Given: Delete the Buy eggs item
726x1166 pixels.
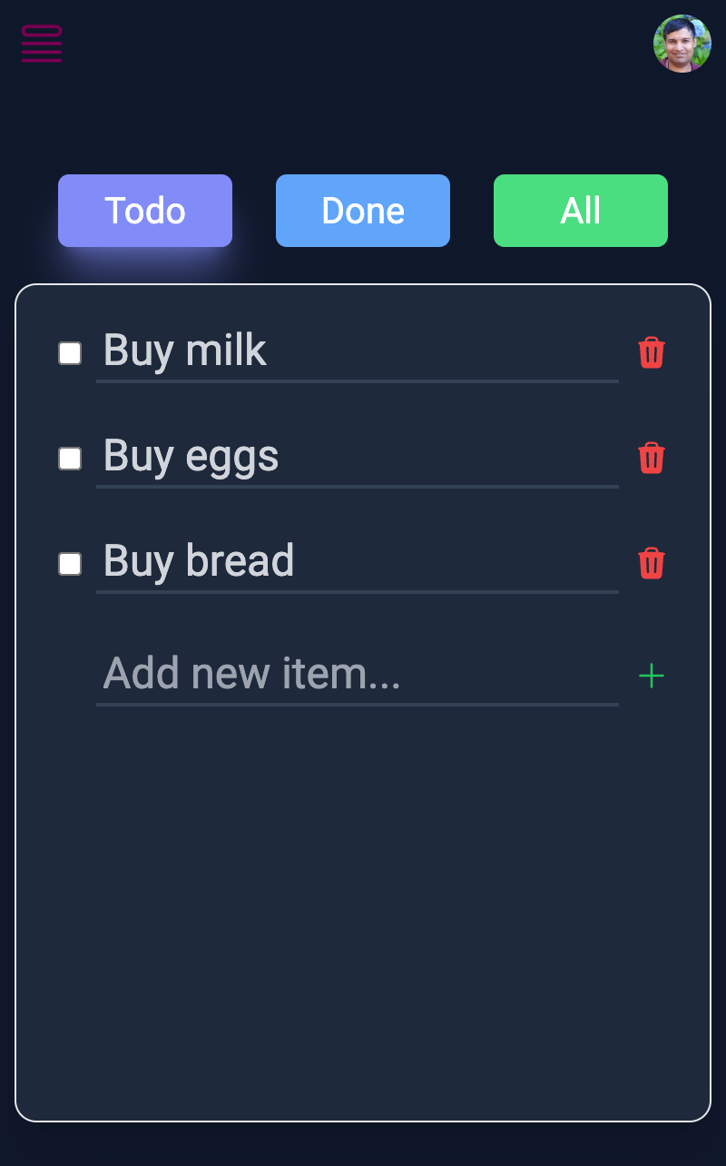Looking at the screenshot, I should point(652,458).
